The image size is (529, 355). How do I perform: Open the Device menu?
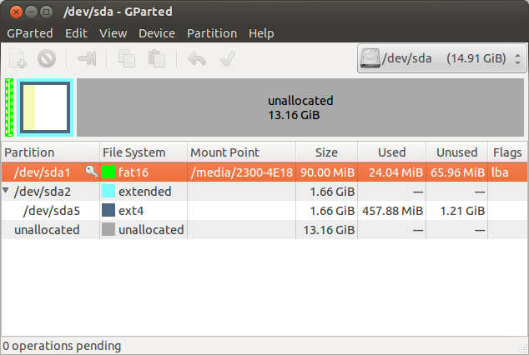coord(156,33)
